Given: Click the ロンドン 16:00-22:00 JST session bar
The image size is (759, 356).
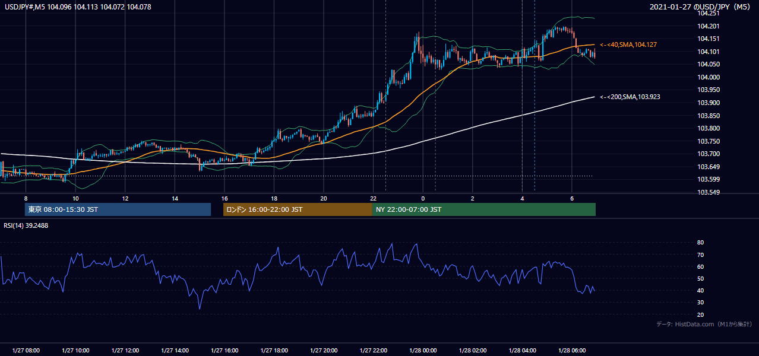Looking at the screenshot, I should [298, 209].
